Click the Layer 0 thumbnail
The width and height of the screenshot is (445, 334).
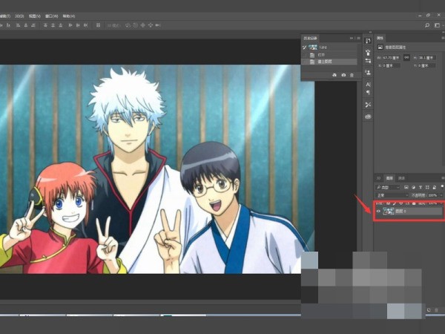click(388, 212)
